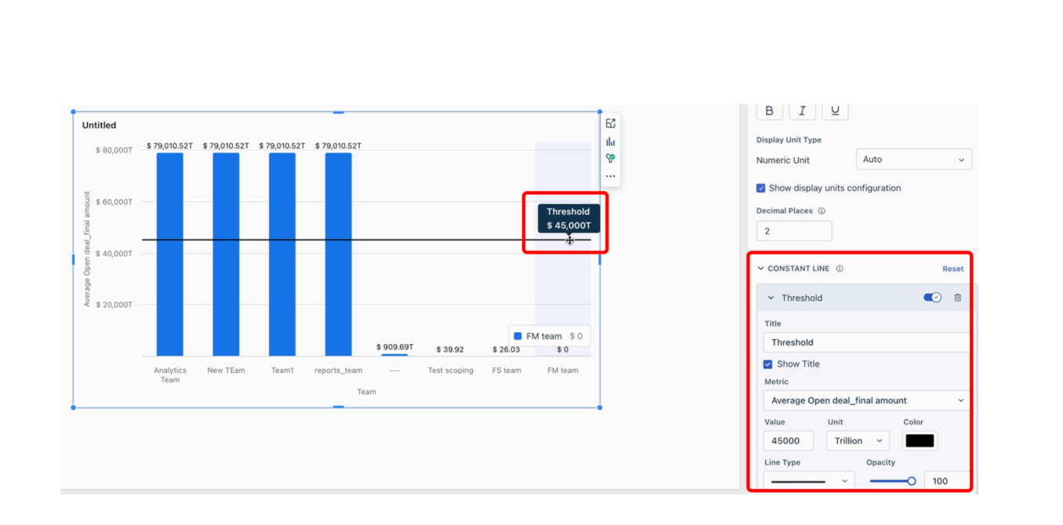Toggle Underline formatting
The height and width of the screenshot is (525, 1063).
click(835, 111)
